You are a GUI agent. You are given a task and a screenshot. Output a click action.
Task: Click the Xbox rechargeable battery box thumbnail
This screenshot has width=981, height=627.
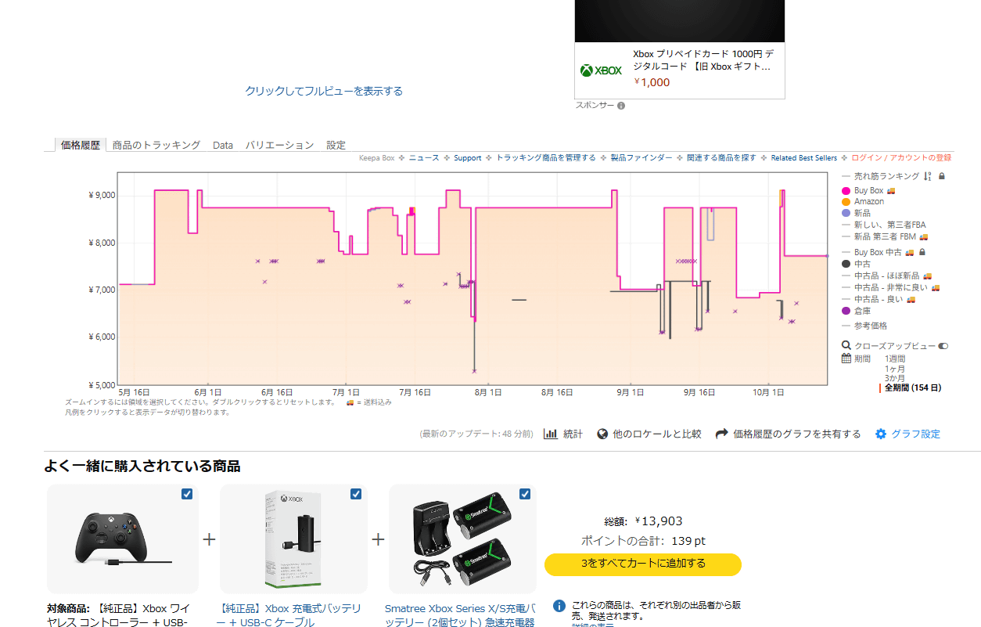pyautogui.click(x=293, y=539)
